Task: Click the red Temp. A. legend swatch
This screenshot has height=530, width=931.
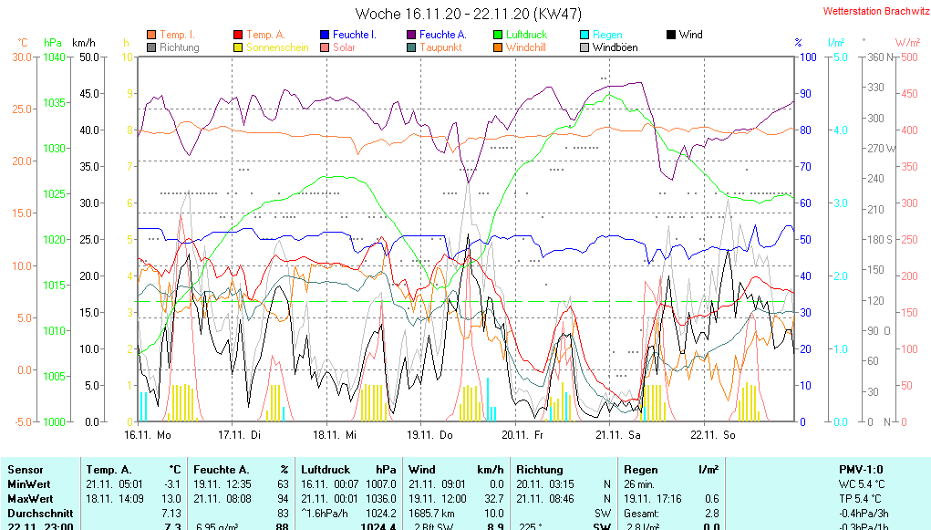Action: (x=239, y=35)
